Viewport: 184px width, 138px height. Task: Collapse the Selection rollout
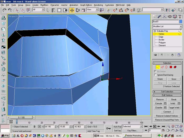click(x=167, y=63)
